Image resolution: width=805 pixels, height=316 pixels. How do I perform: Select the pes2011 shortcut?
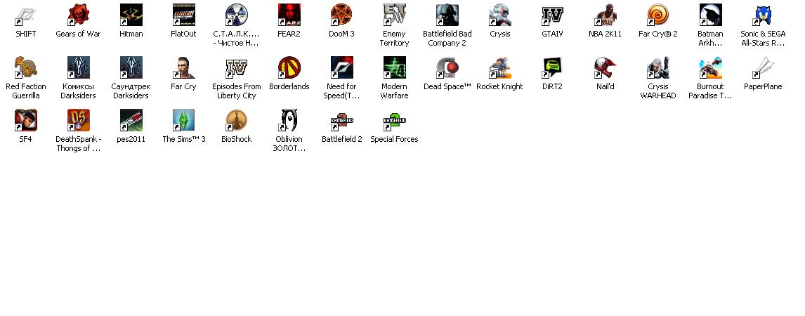(131, 120)
